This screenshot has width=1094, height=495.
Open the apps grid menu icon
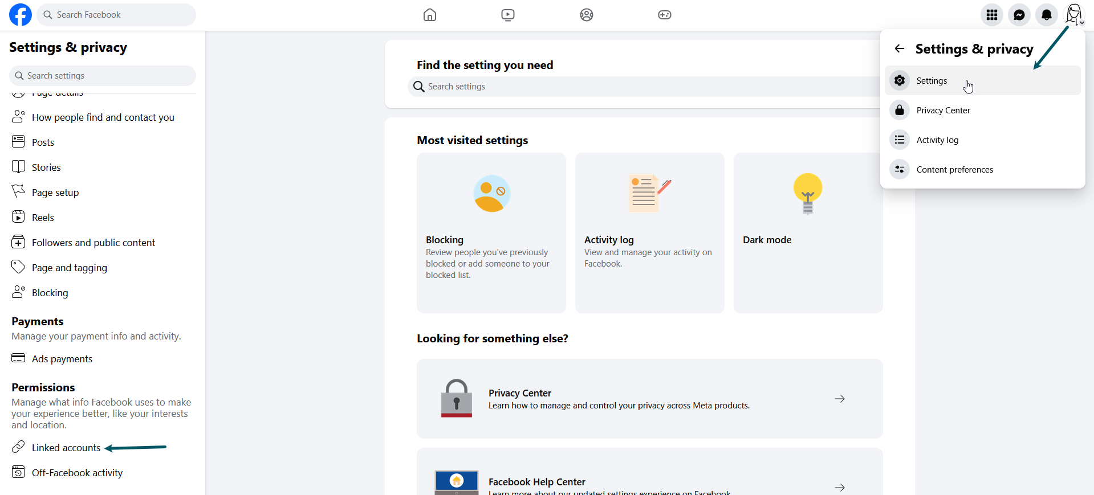point(992,15)
